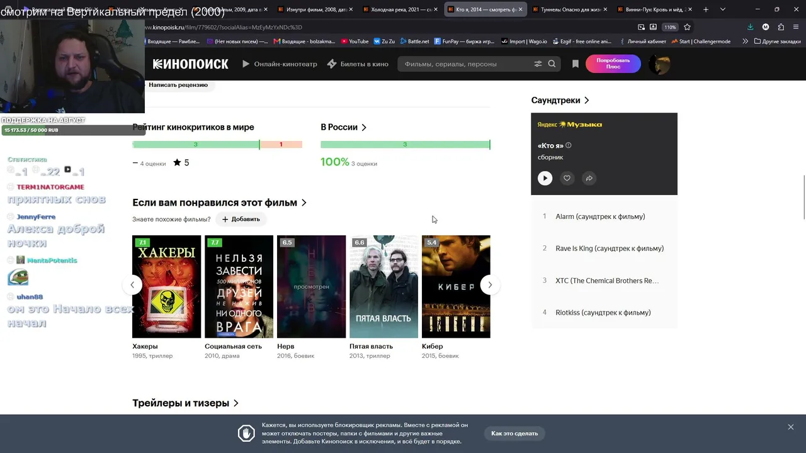Open the browser hamburger menu
The height and width of the screenshot is (453, 806).
click(x=797, y=27)
